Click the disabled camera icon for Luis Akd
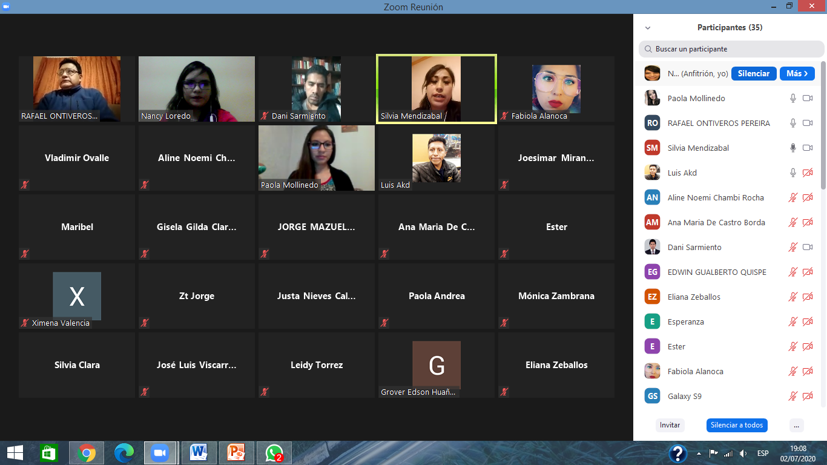The height and width of the screenshot is (465, 827). pyautogui.click(x=807, y=173)
